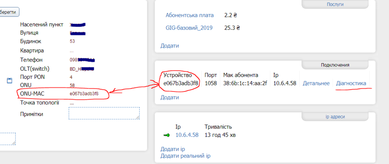This screenshot has height=164, width=389.
Task: Click Додати under the Подключения section
Action: click(170, 98)
